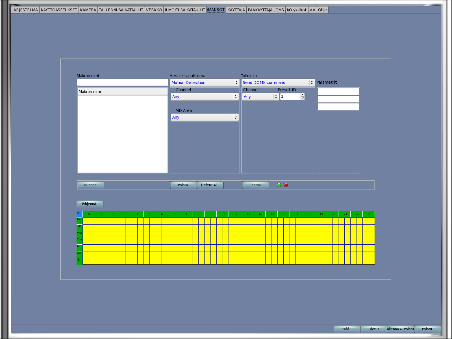Screen dimensions: 452x339
Task: Click into the Preset ID number field
Action: tap(290, 97)
